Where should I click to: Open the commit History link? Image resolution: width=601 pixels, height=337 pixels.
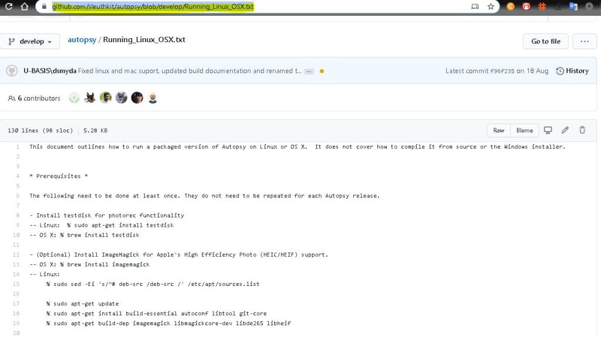pyautogui.click(x=572, y=71)
